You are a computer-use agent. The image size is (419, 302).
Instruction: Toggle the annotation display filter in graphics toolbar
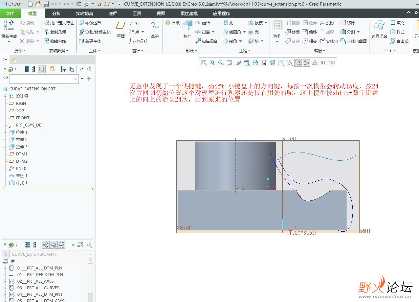pyautogui.click(x=298, y=63)
